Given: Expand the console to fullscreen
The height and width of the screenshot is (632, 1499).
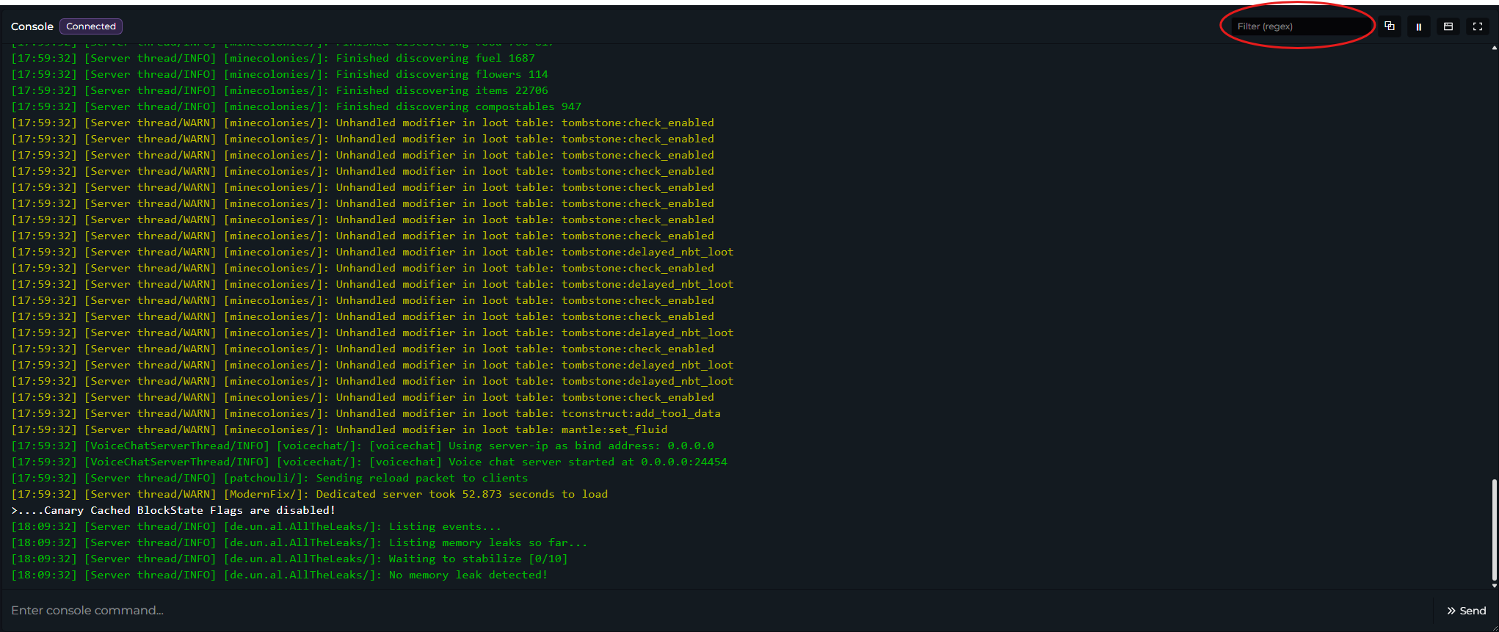Looking at the screenshot, I should 1477,26.
